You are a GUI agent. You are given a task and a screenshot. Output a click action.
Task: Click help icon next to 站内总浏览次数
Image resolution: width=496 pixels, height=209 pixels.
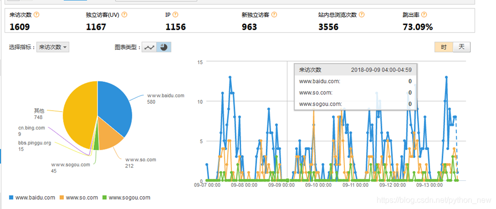[362, 15]
